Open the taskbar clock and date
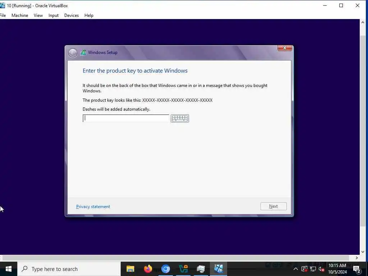The height and width of the screenshot is (276, 368). tap(337, 269)
